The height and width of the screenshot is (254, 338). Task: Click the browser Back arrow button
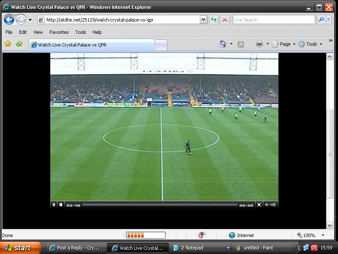pyautogui.click(x=9, y=19)
